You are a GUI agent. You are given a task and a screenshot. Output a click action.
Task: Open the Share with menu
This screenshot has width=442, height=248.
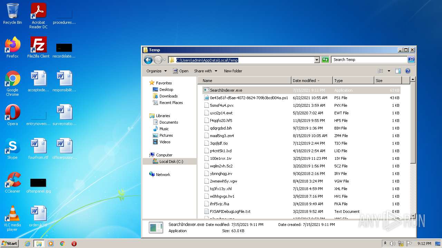205,71
